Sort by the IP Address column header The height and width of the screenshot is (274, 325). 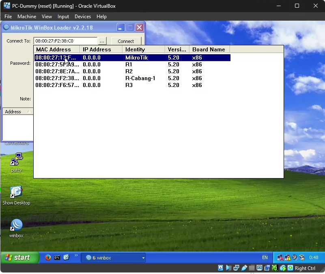click(x=101, y=49)
